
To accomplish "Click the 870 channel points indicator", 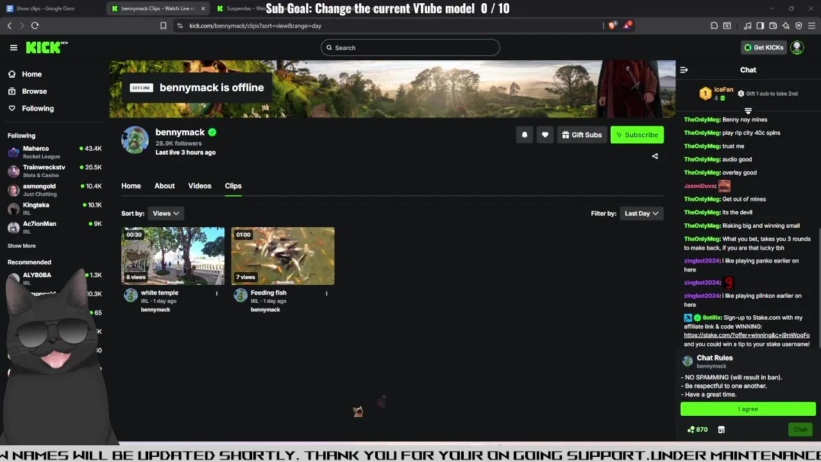I will click(x=697, y=429).
